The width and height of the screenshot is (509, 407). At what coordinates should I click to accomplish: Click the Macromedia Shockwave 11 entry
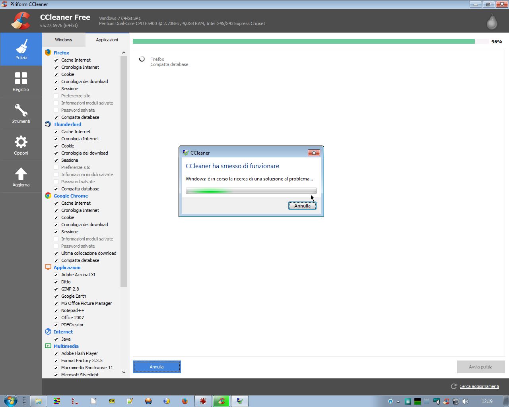point(87,368)
